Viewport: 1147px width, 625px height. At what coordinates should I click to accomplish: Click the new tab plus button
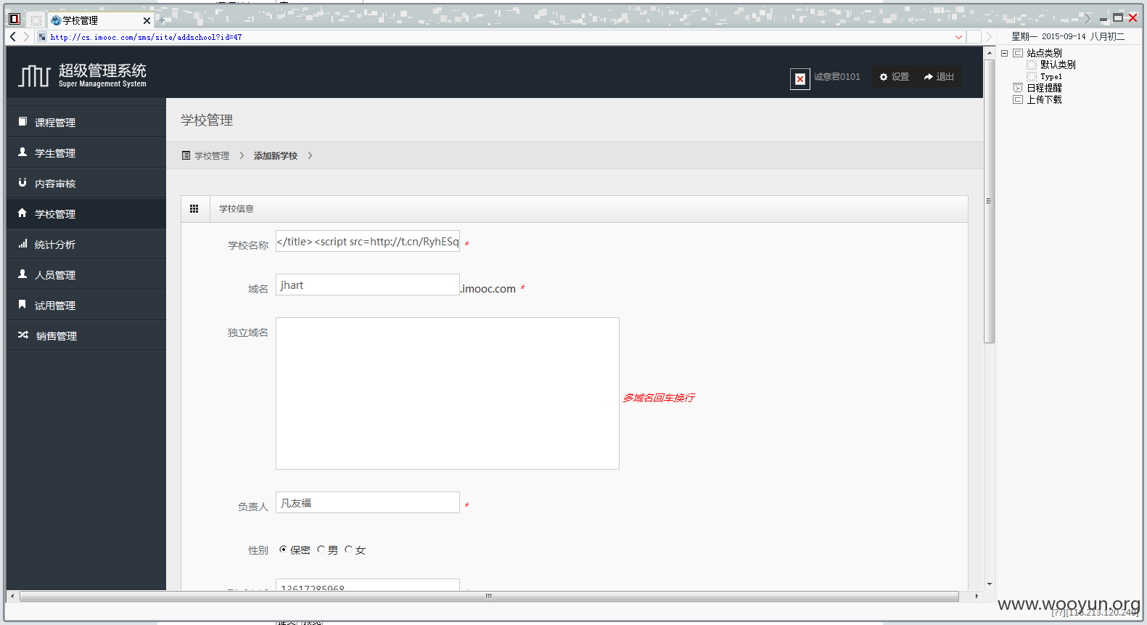[x=162, y=20]
